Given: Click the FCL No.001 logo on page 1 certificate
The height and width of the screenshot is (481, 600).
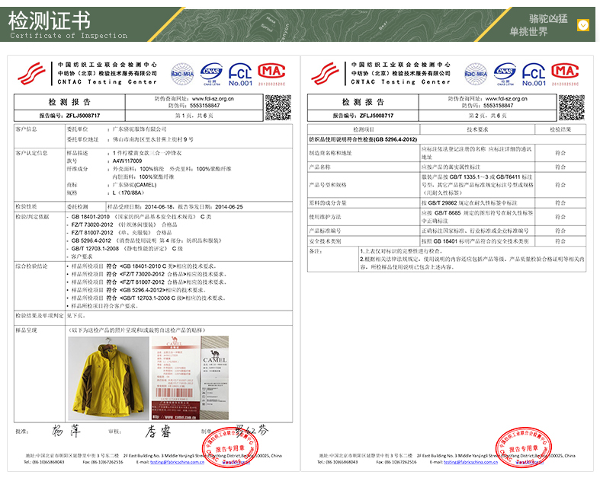Looking at the screenshot, I should pyautogui.click(x=240, y=75).
